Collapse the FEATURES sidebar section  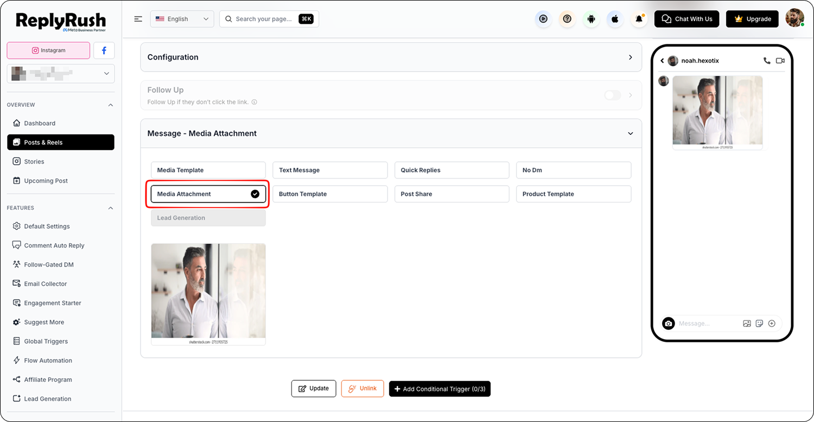(111, 208)
